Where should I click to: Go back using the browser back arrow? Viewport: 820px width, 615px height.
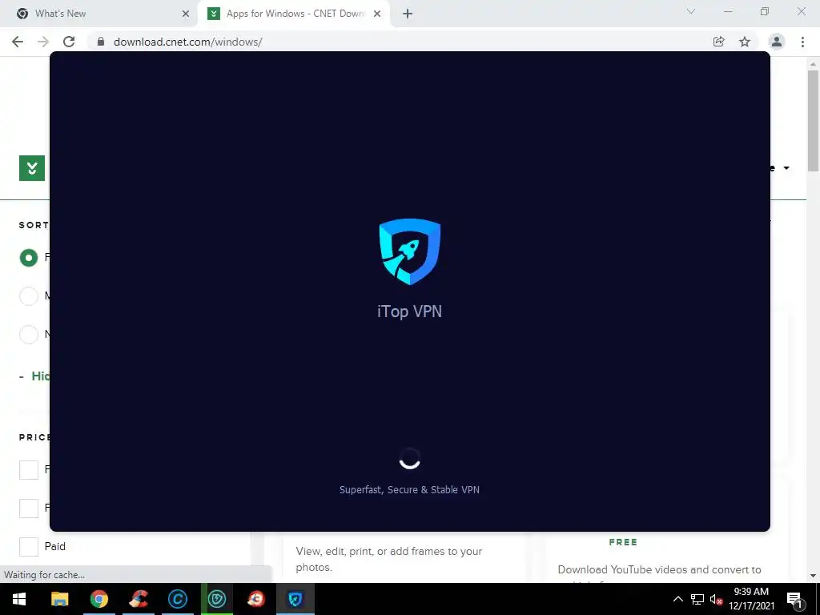pyautogui.click(x=18, y=42)
